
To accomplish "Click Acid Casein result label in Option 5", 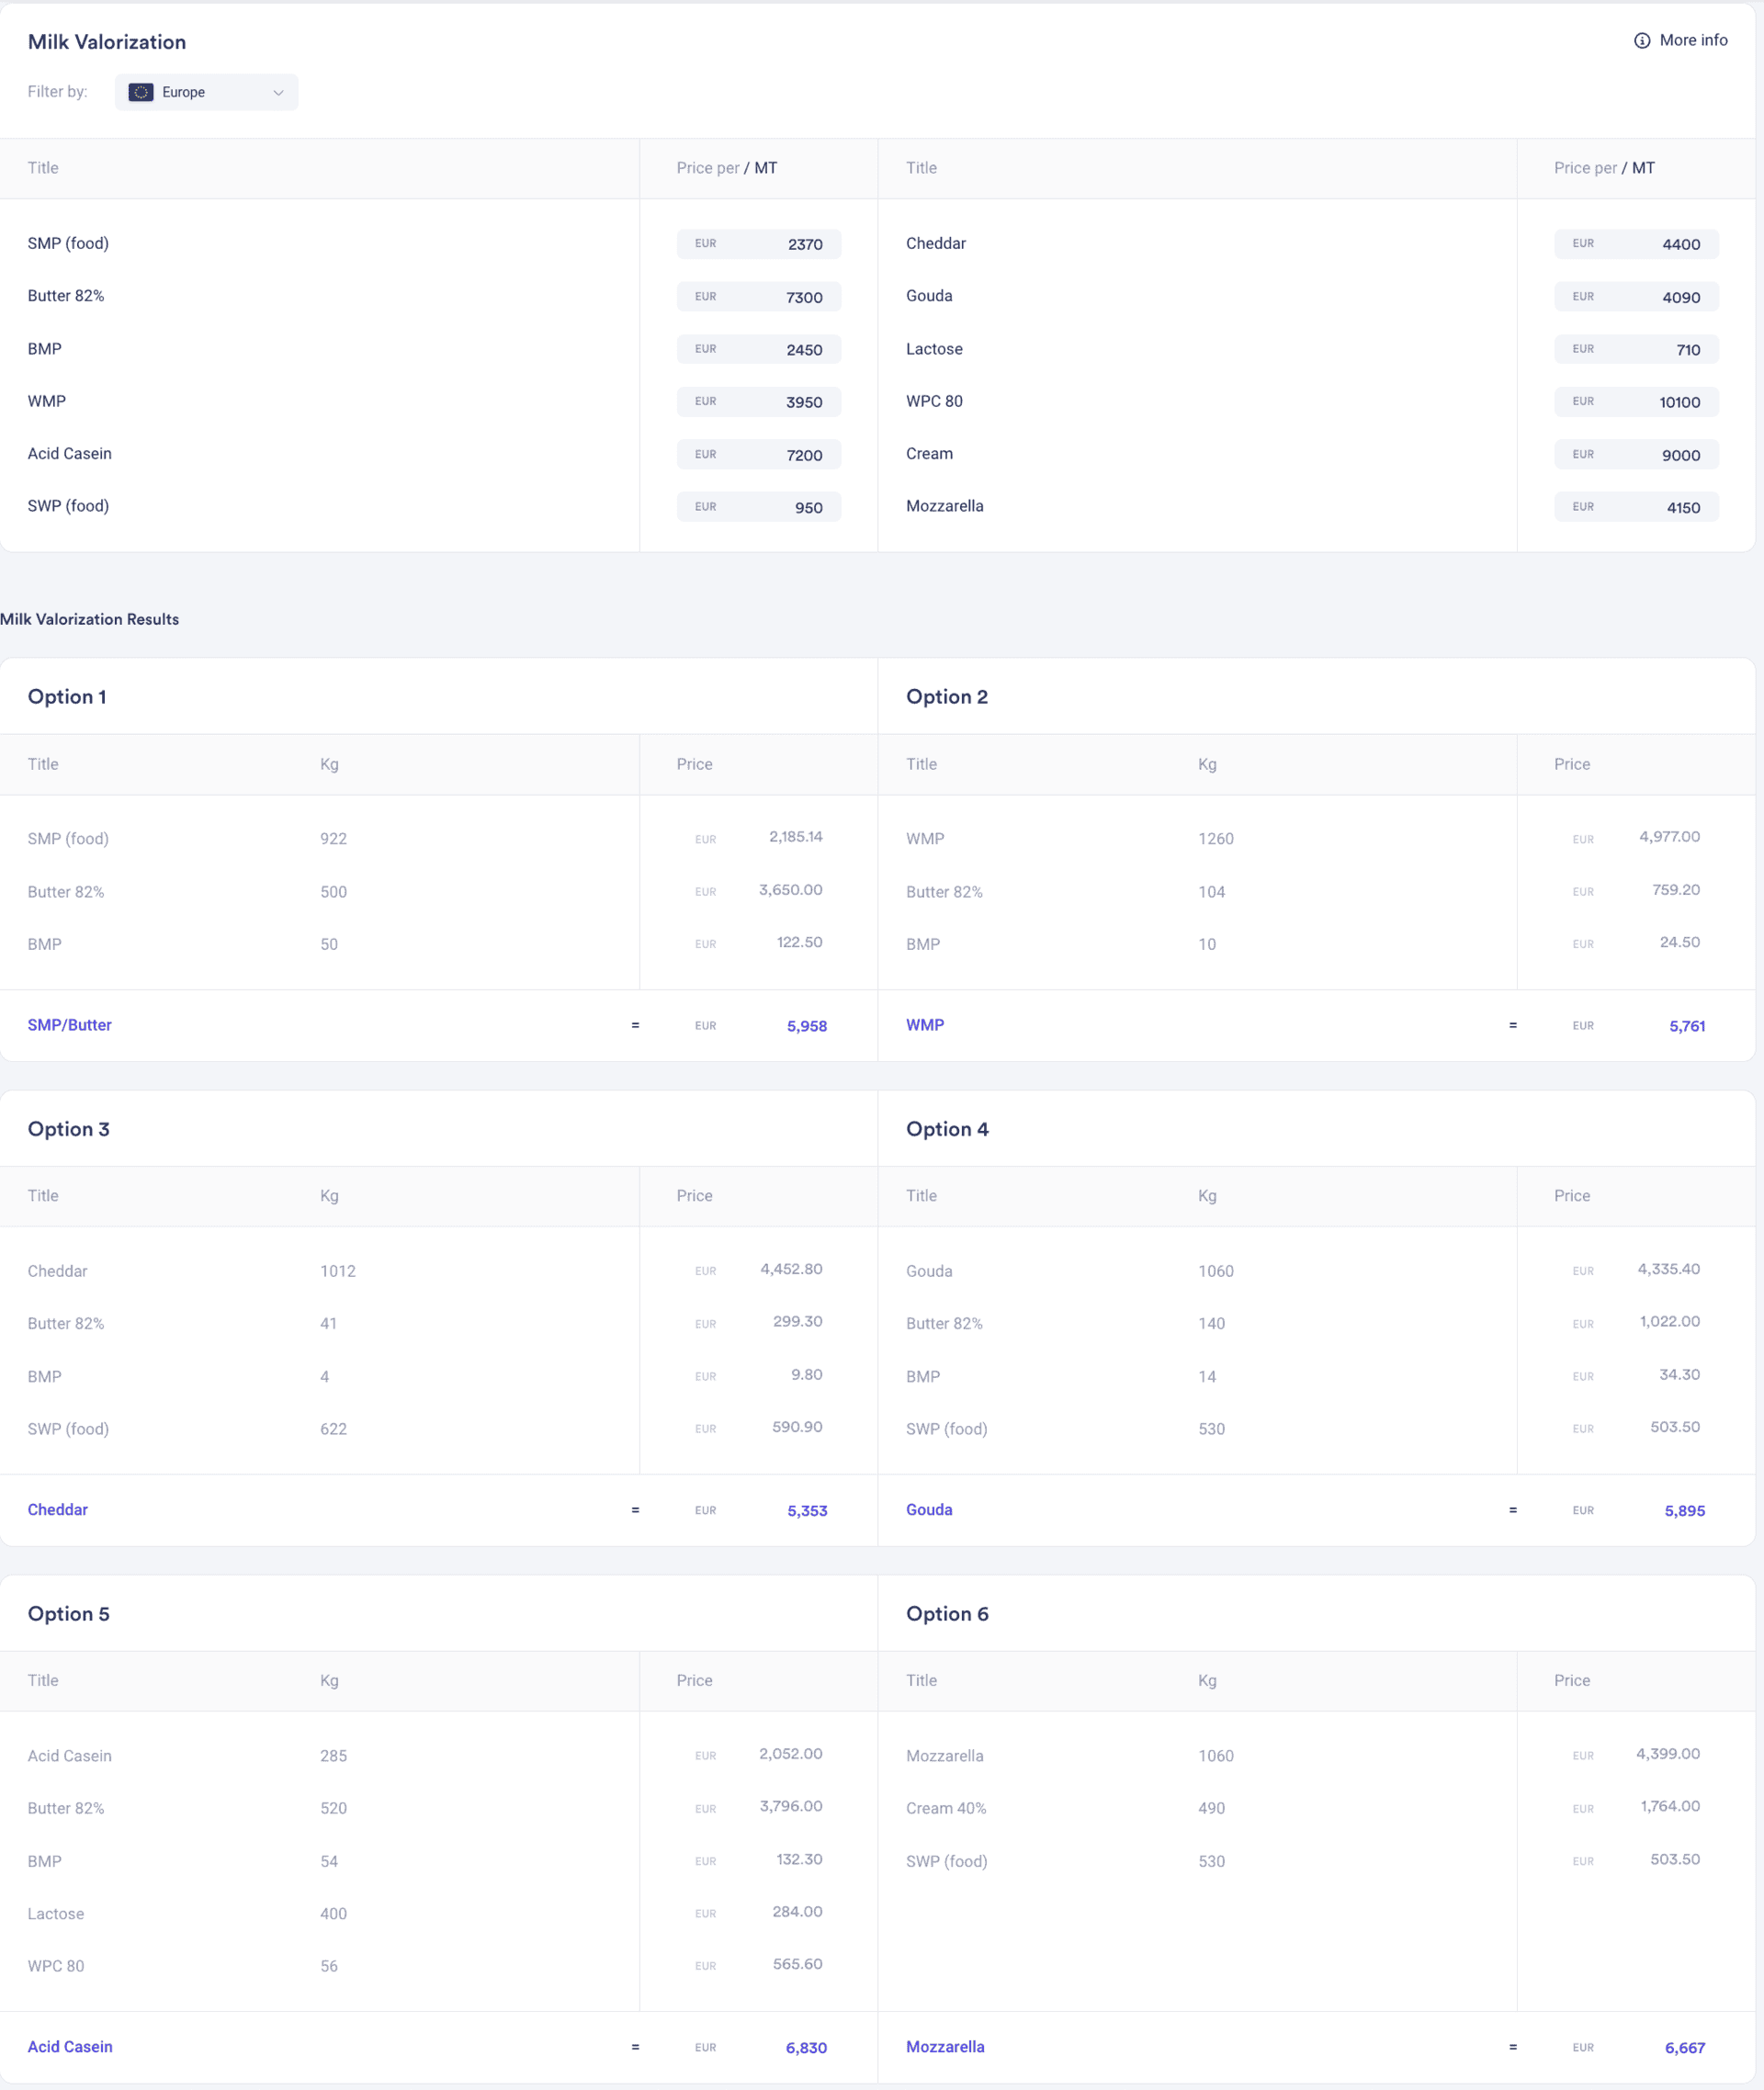I will [x=70, y=2047].
